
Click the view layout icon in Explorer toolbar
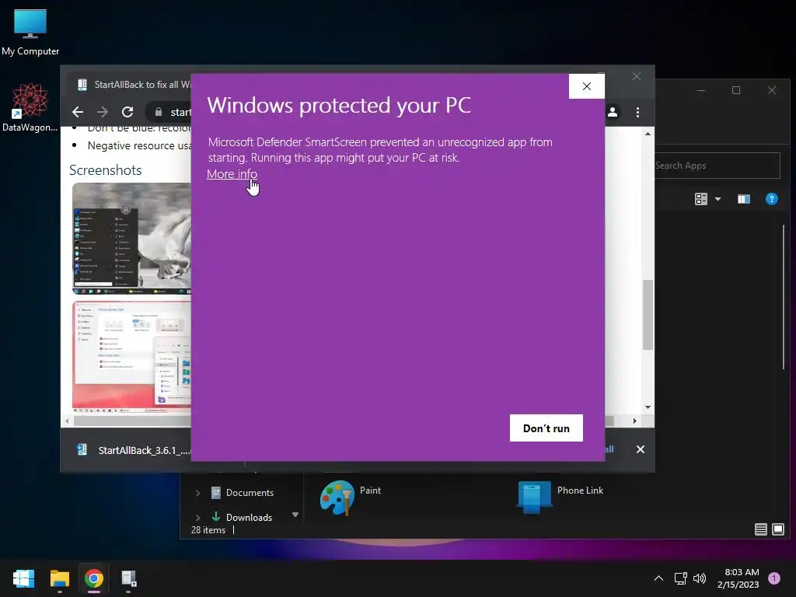click(x=701, y=199)
